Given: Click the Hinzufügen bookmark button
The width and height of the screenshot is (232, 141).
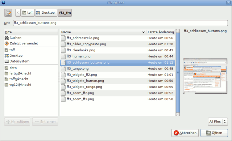Looking at the screenshot, I should (17, 122).
